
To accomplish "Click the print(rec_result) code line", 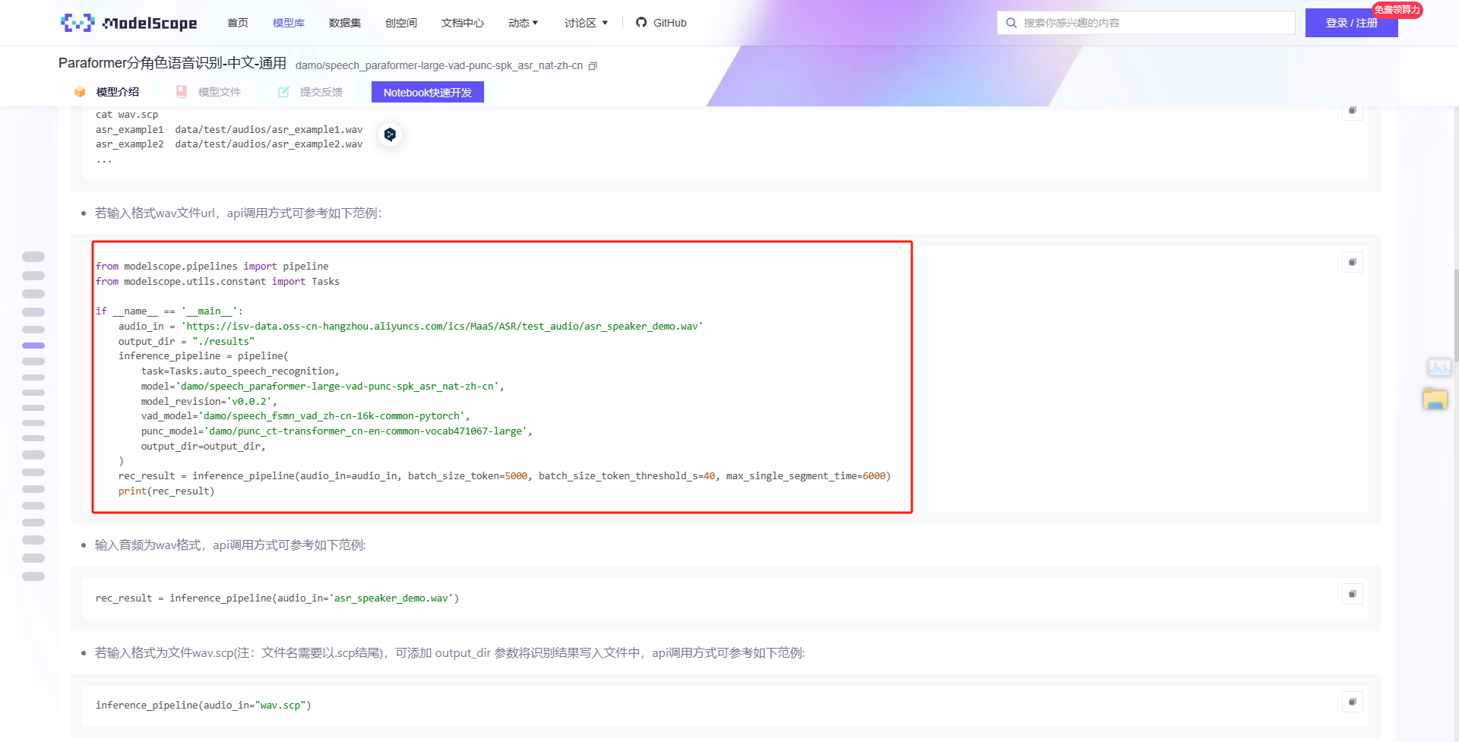I will 166,491.
